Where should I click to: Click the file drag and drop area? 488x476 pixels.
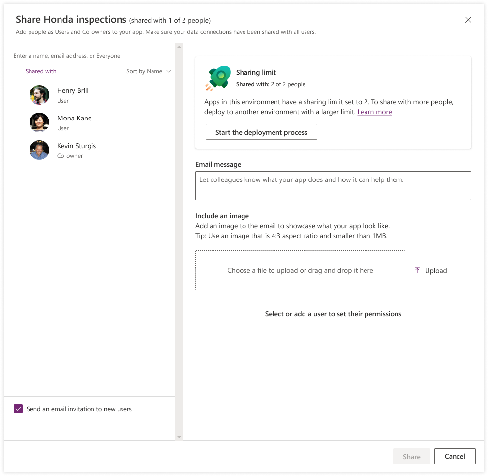tap(300, 270)
